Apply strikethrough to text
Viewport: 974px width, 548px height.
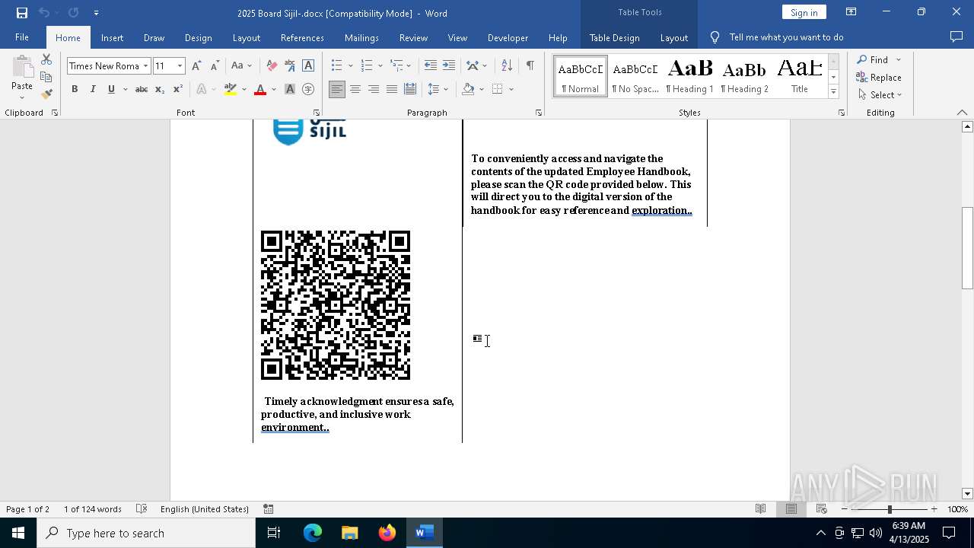point(141,90)
